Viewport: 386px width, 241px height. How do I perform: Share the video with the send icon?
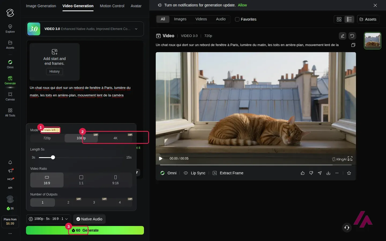click(x=320, y=173)
